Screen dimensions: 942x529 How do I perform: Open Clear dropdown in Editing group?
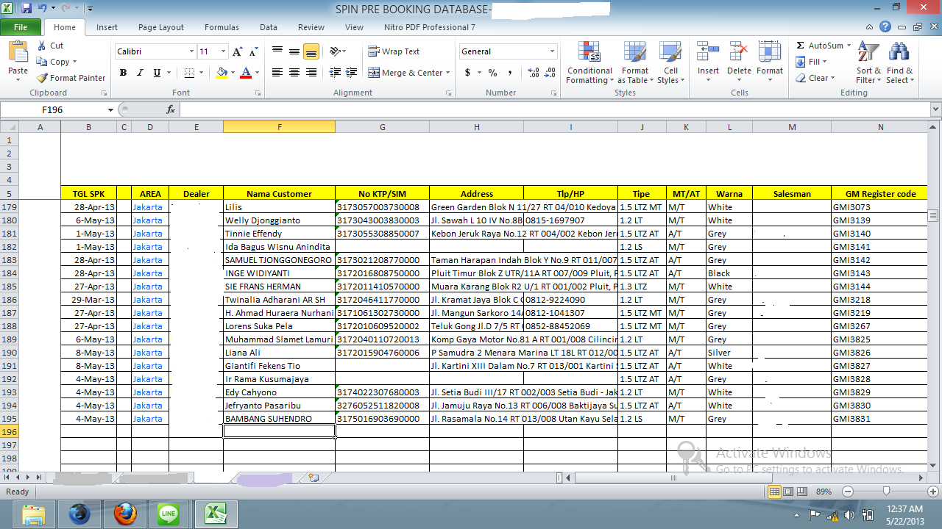coord(815,78)
